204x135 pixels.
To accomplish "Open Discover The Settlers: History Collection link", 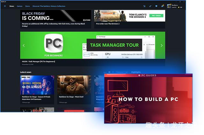I will [x=49, y=6].
